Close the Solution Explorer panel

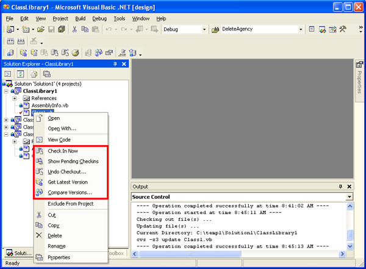(x=124, y=64)
